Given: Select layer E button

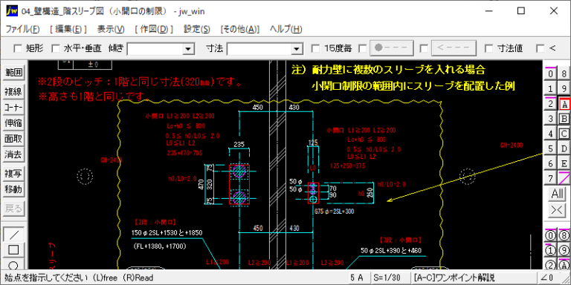Looking at the screenshot, I should [x=564, y=163].
